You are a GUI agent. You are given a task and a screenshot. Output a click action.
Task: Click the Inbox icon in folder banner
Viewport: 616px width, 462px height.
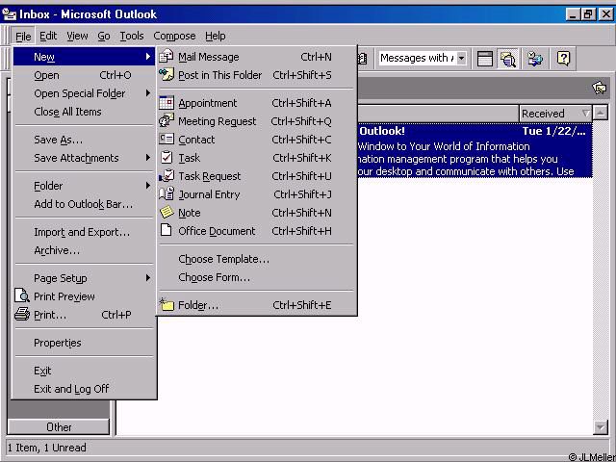(600, 88)
